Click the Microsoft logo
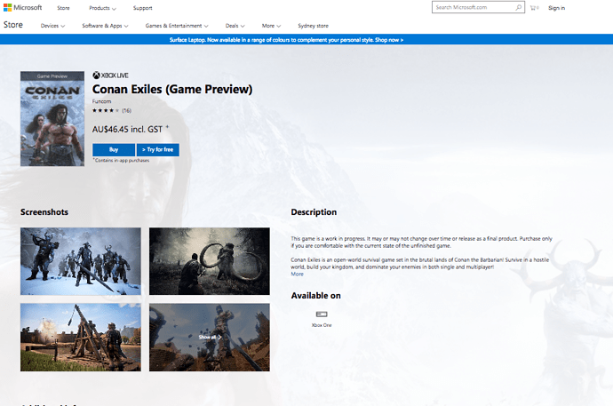The width and height of the screenshot is (613, 406). [x=23, y=7]
